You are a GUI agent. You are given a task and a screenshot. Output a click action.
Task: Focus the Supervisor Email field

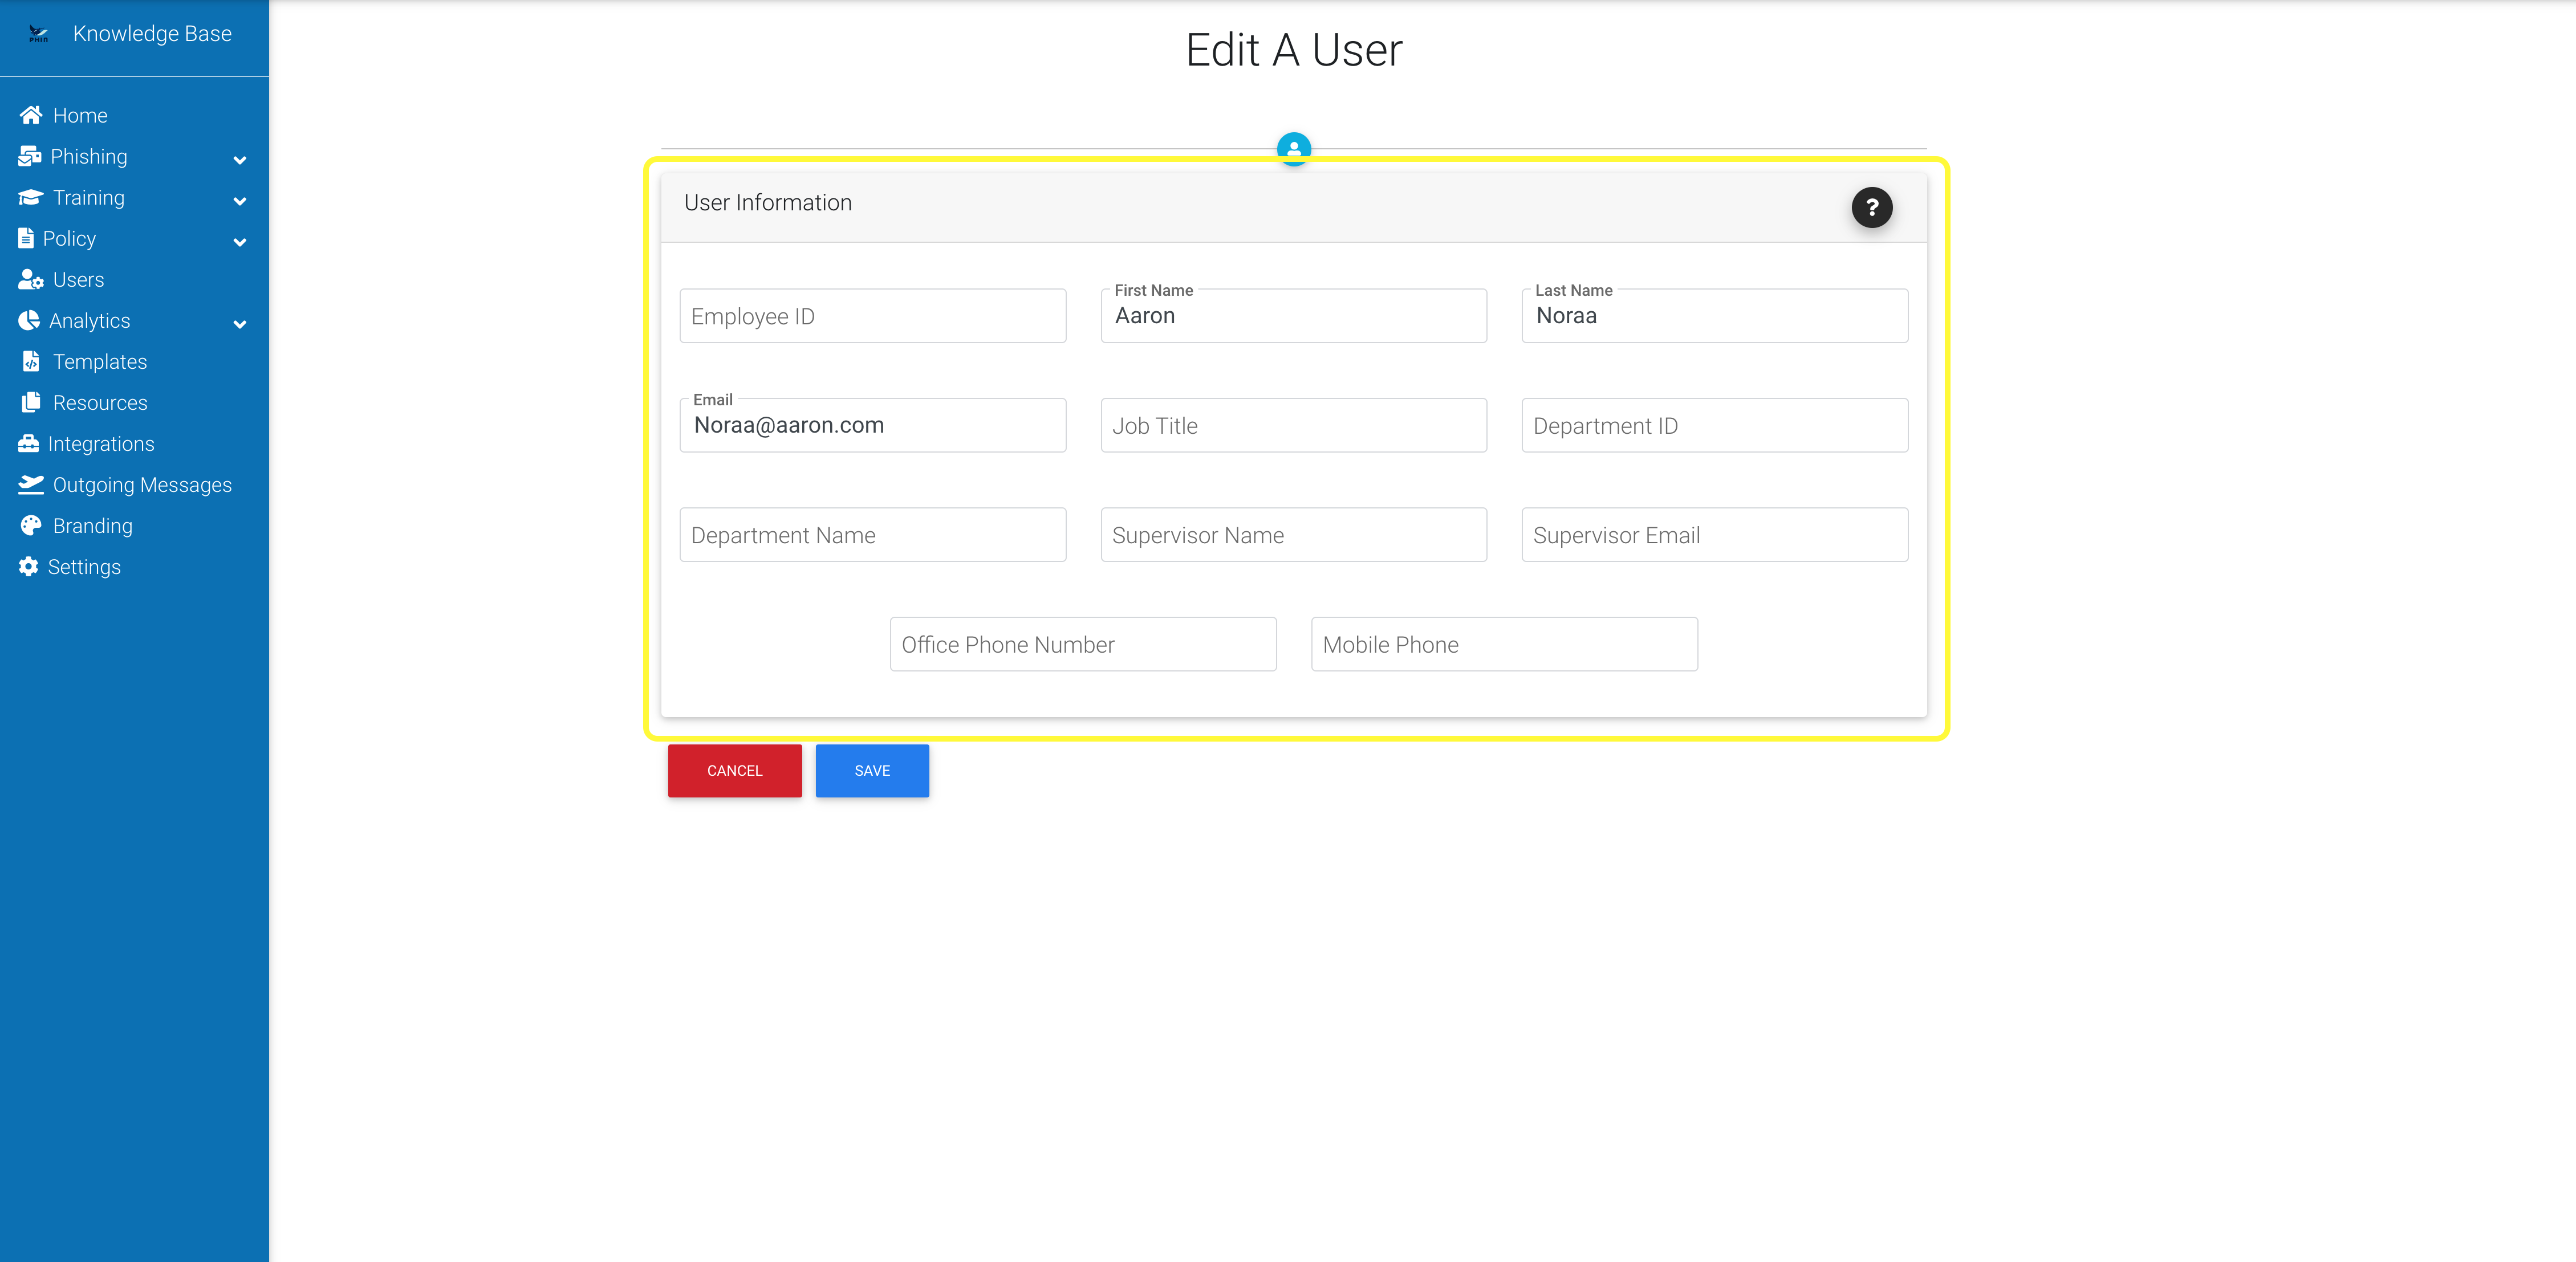(1714, 535)
